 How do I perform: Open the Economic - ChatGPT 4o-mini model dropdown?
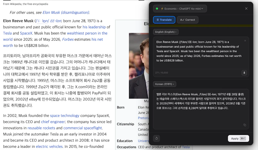(180, 9)
